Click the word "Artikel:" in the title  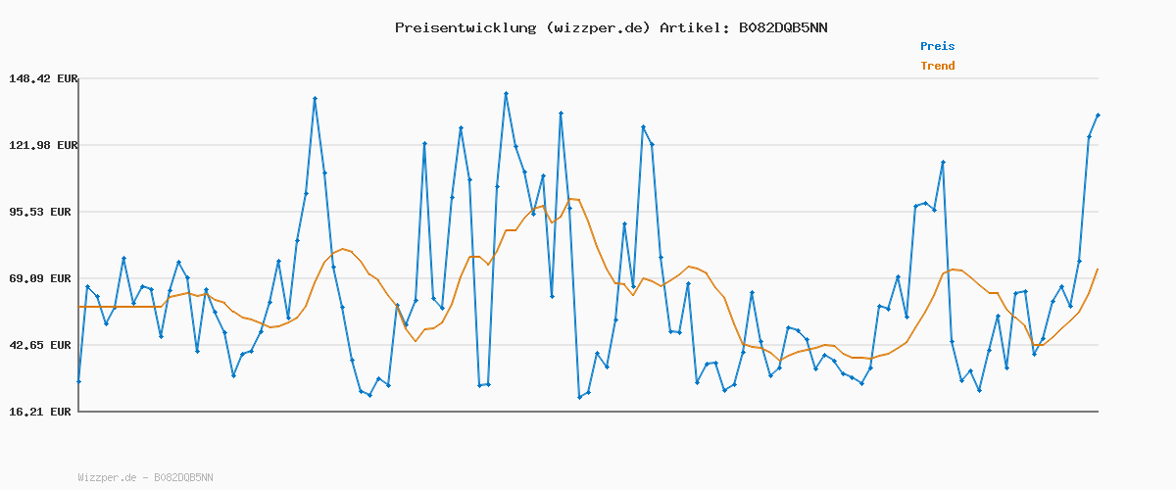click(x=692, y=27)
